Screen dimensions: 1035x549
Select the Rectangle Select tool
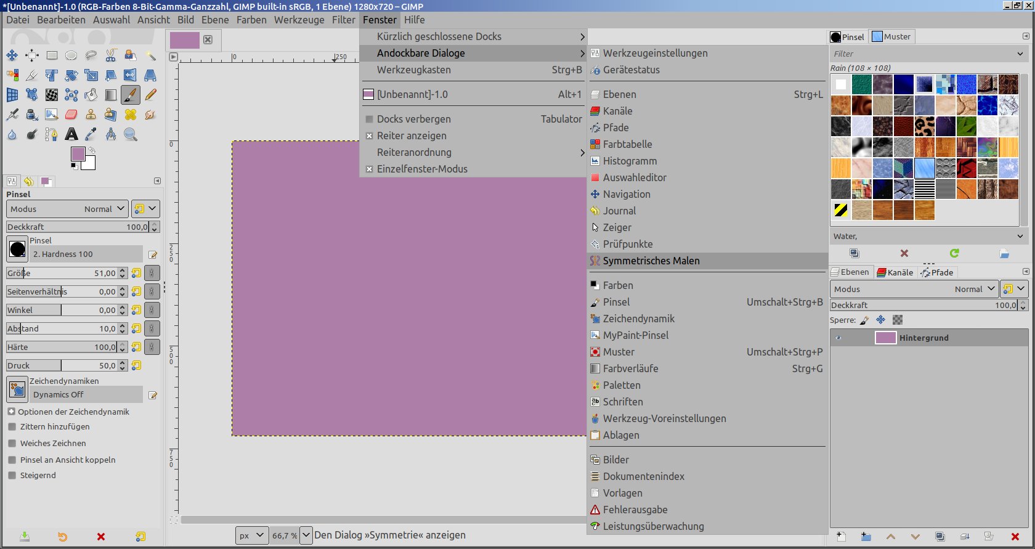coord(52,55)
